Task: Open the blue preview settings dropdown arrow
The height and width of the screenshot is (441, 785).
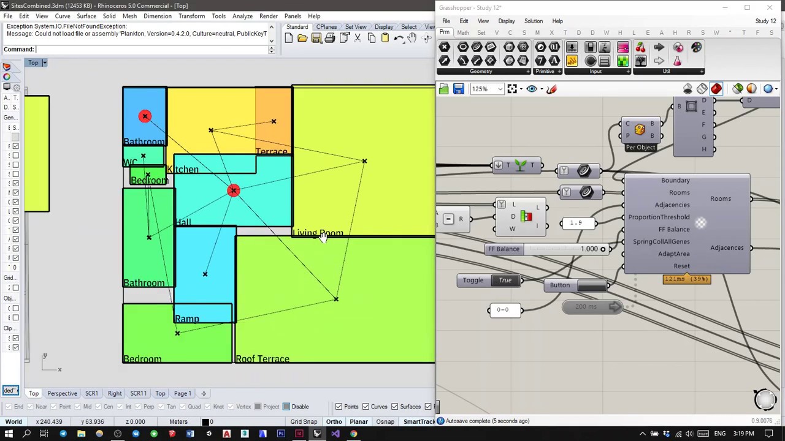Action: point(776,89)
